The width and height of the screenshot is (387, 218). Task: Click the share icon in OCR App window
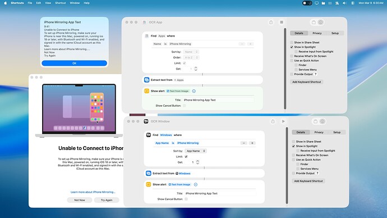(x=271, y=22)
